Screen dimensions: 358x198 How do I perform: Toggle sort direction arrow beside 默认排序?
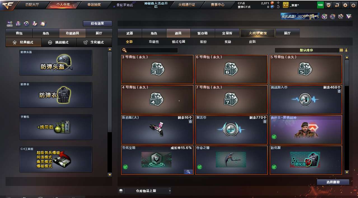pyautogui.click(x=346, y=50)
